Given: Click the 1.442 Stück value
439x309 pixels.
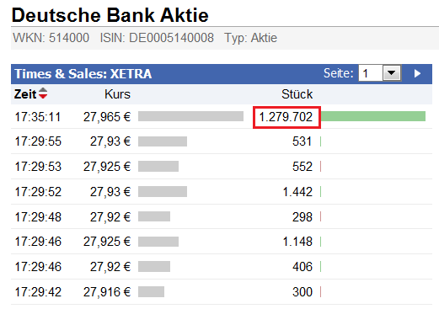Looking at the screenshot, I should click(x=297, y=192).
